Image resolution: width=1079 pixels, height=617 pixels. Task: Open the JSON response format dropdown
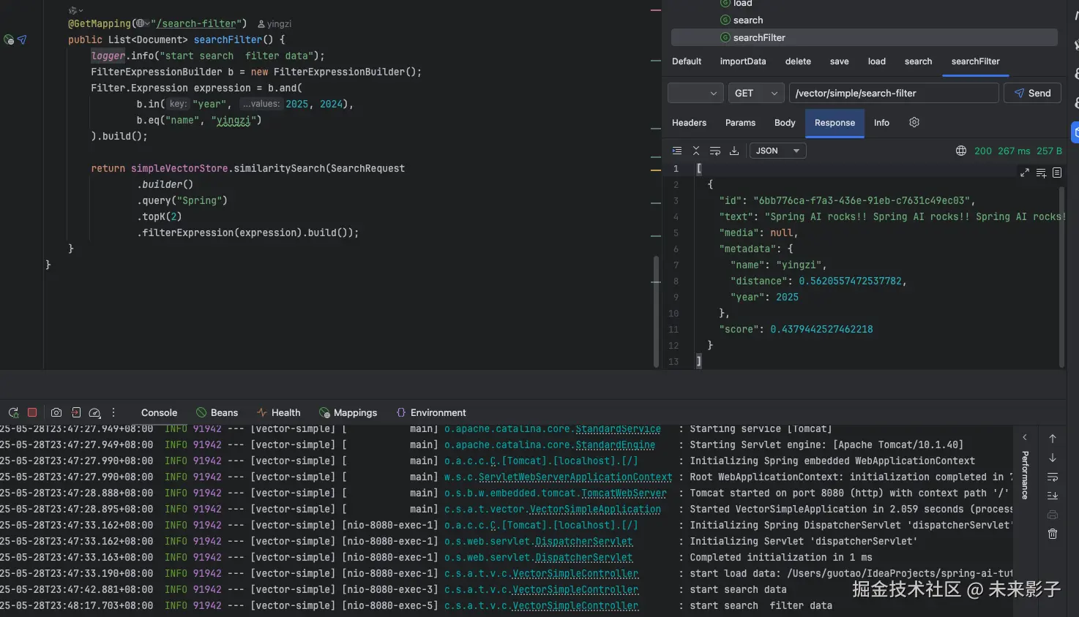pos(777,151)
